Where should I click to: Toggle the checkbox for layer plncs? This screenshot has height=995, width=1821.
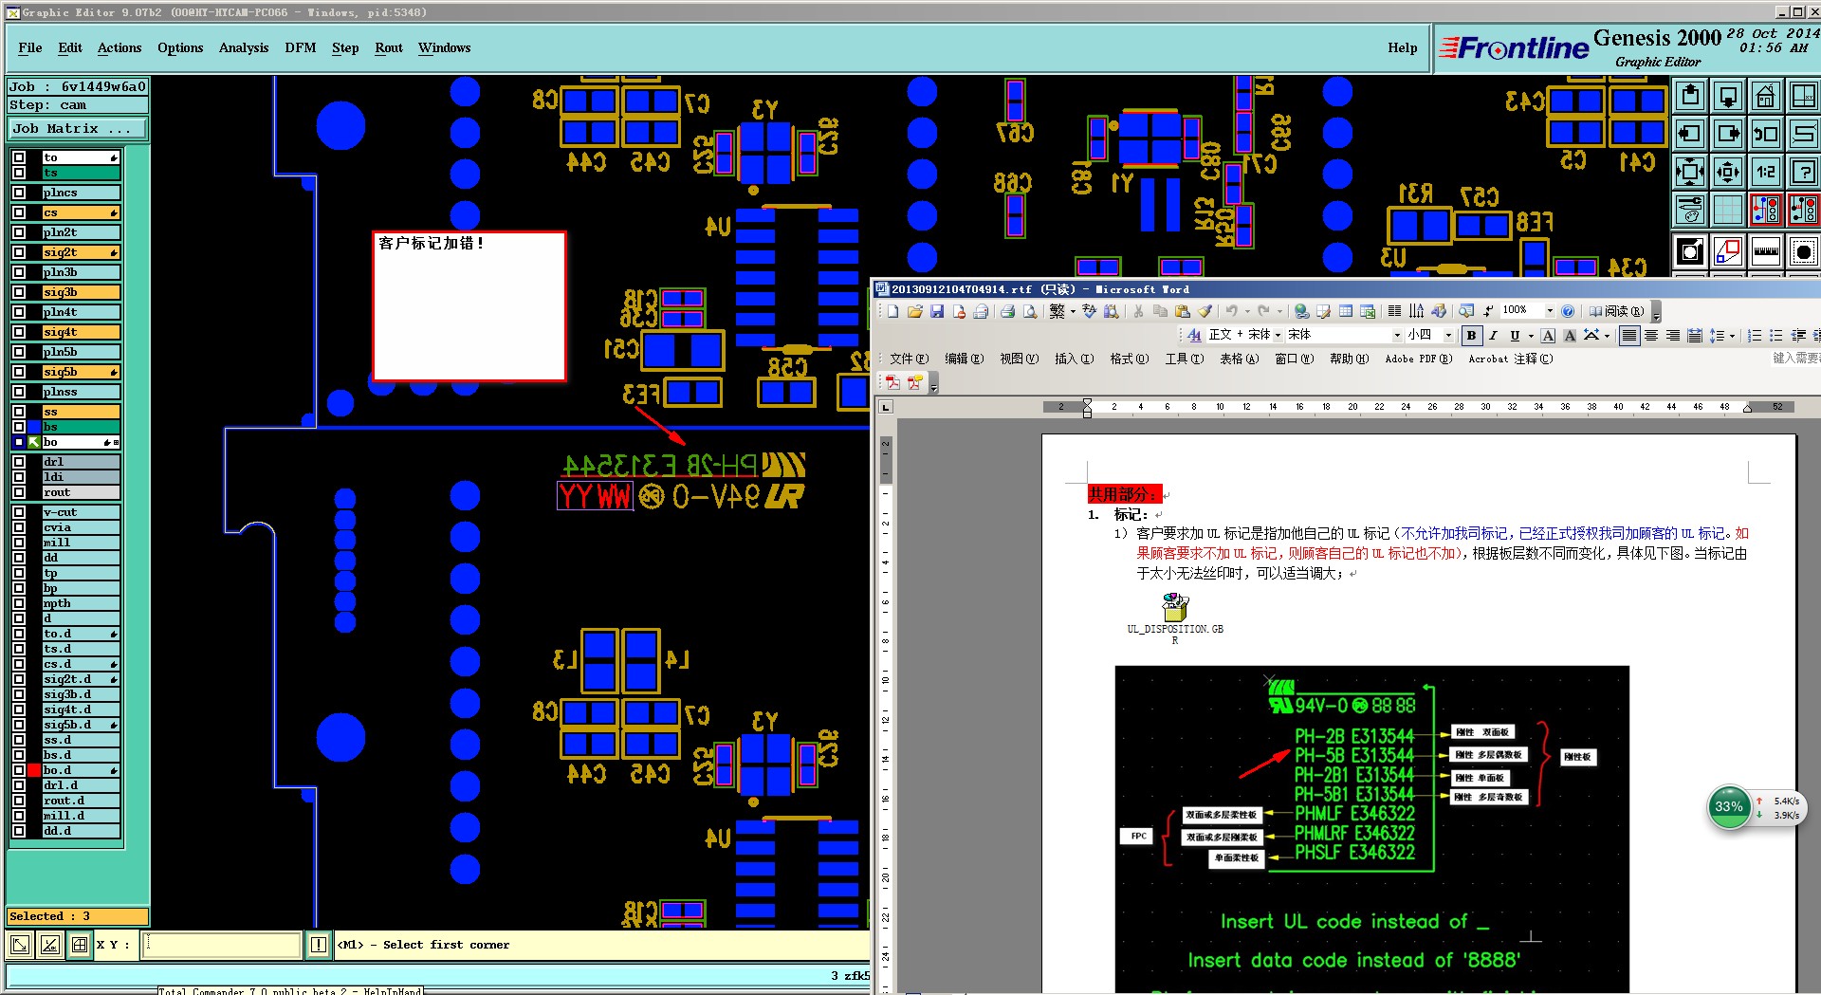19,193
